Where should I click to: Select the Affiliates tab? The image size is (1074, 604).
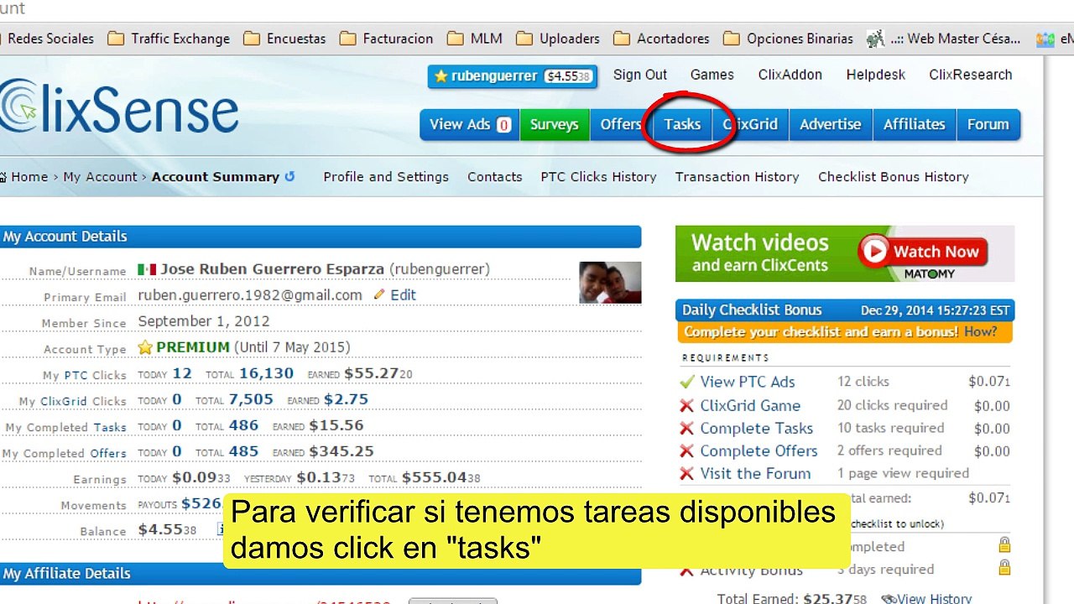tap(915, 124)
